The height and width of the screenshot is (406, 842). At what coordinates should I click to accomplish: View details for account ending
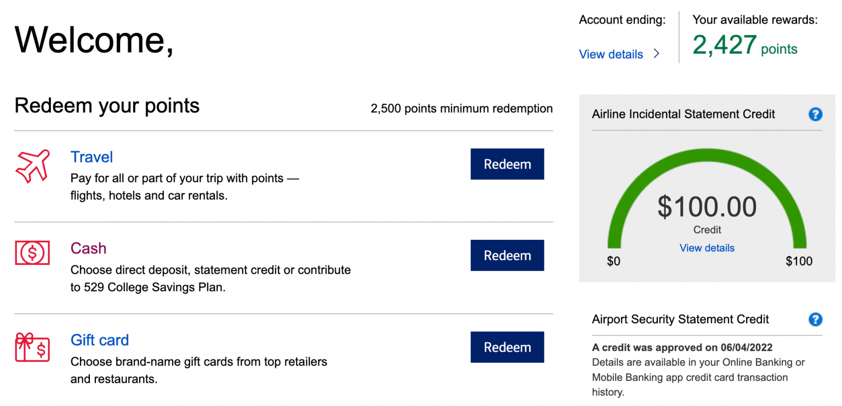coord(611,54)
